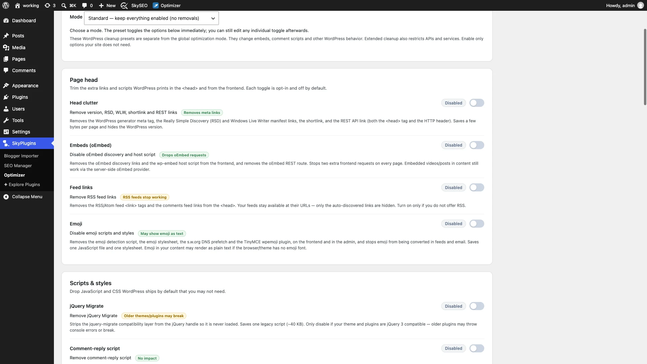The image size is (647, 364).
Task: Click the Tools wrench icon
Action: click(x=6, y=120)
